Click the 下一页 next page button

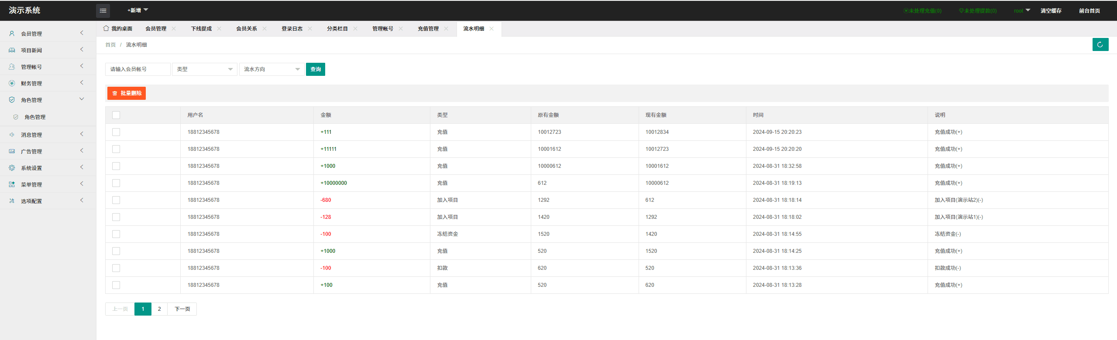tap(182, 309)
